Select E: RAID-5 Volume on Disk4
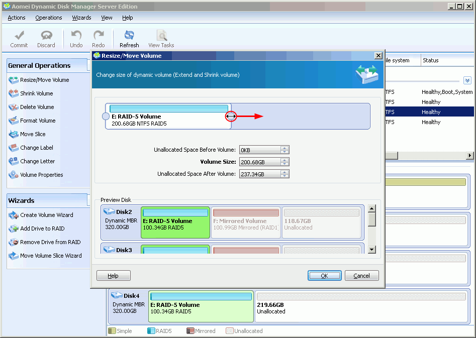 (x=201, y=306)
